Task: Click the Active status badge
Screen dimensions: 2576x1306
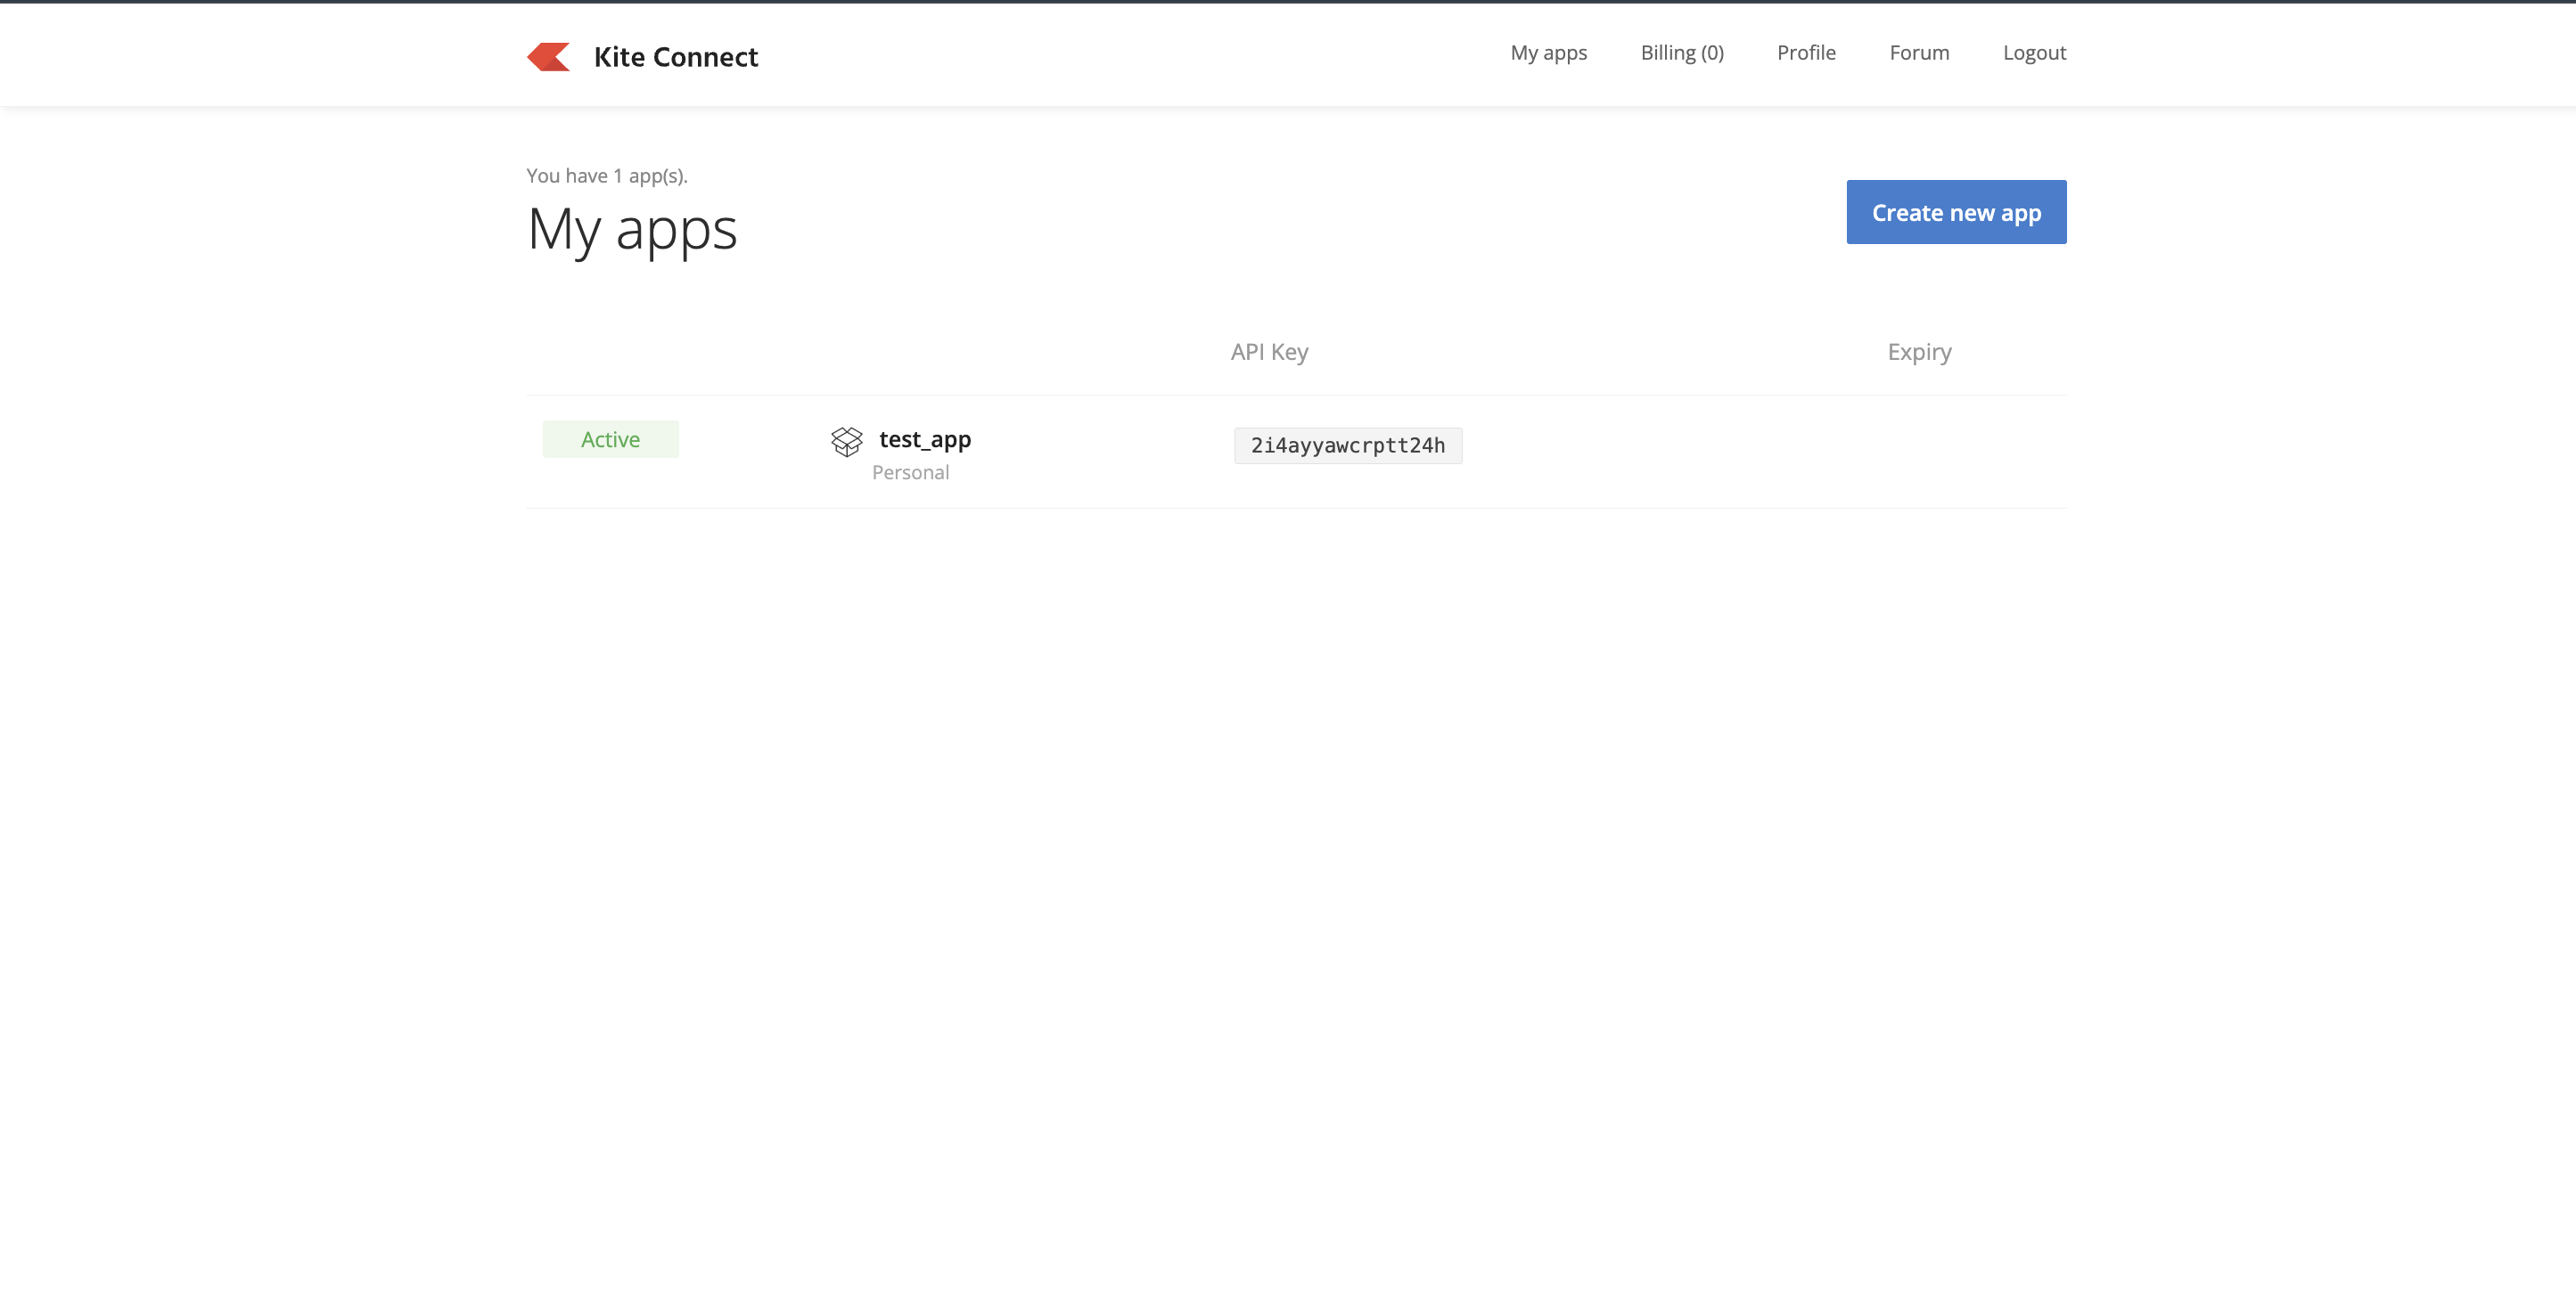Action: [x=610, y=440]
